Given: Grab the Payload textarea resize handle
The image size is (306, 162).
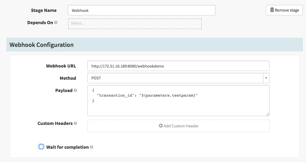Looking at the screenshot, I should [267, 113].
